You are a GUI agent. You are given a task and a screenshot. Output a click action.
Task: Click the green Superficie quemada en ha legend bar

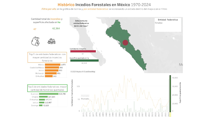click(x=84, y=60)
